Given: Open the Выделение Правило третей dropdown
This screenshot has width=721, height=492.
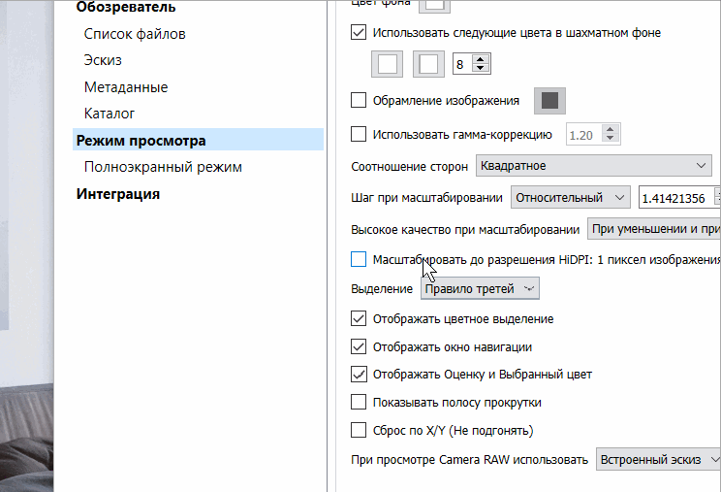Looking at the screenshot, I should click(x=480, y=288).
